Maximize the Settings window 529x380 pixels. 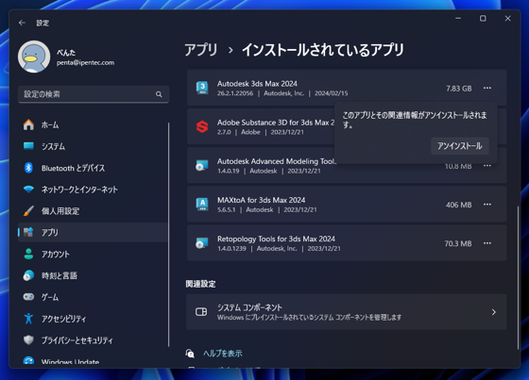483,18
